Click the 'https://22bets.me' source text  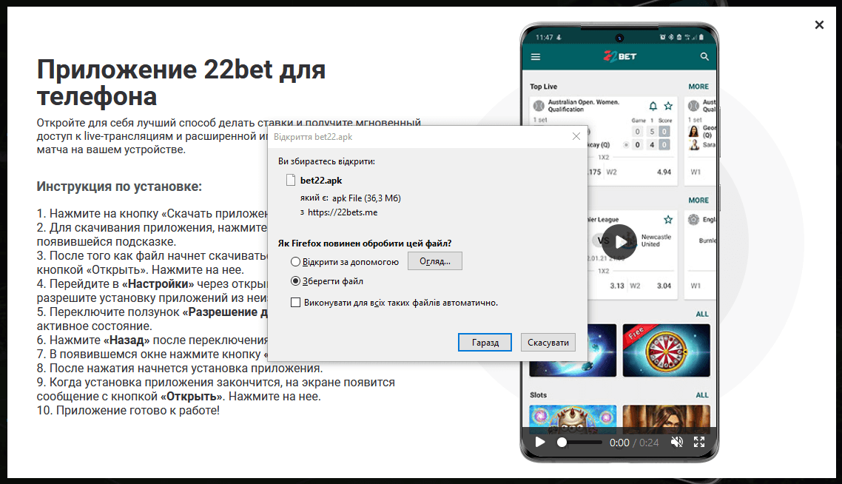[343, 212]
